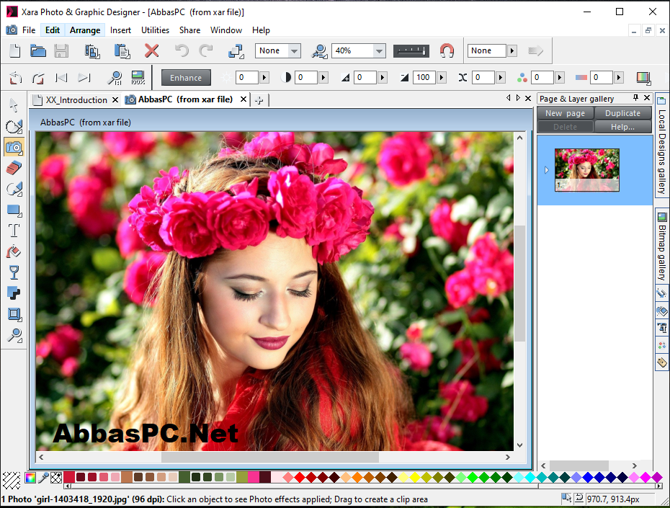Image resolution: width=670 pixels, height=508 pixels.
Task: Paste from clipboard icon
Action: coord(122,51)
